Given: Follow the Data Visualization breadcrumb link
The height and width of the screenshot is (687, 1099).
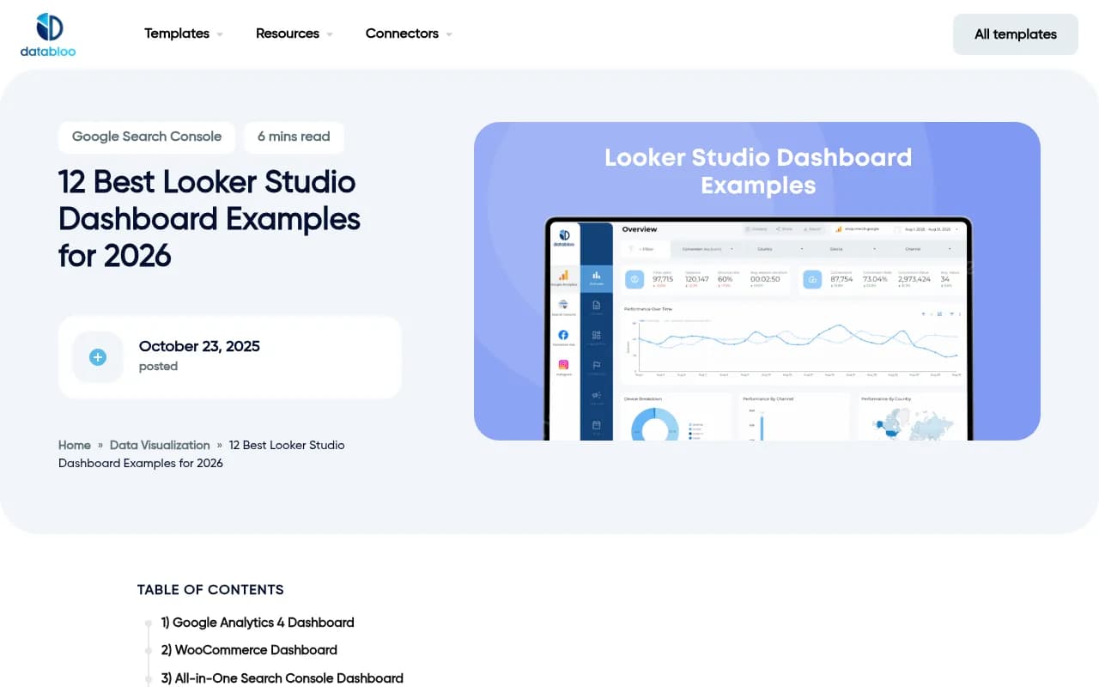Looking at the screenshot, I should click(160, 445).
